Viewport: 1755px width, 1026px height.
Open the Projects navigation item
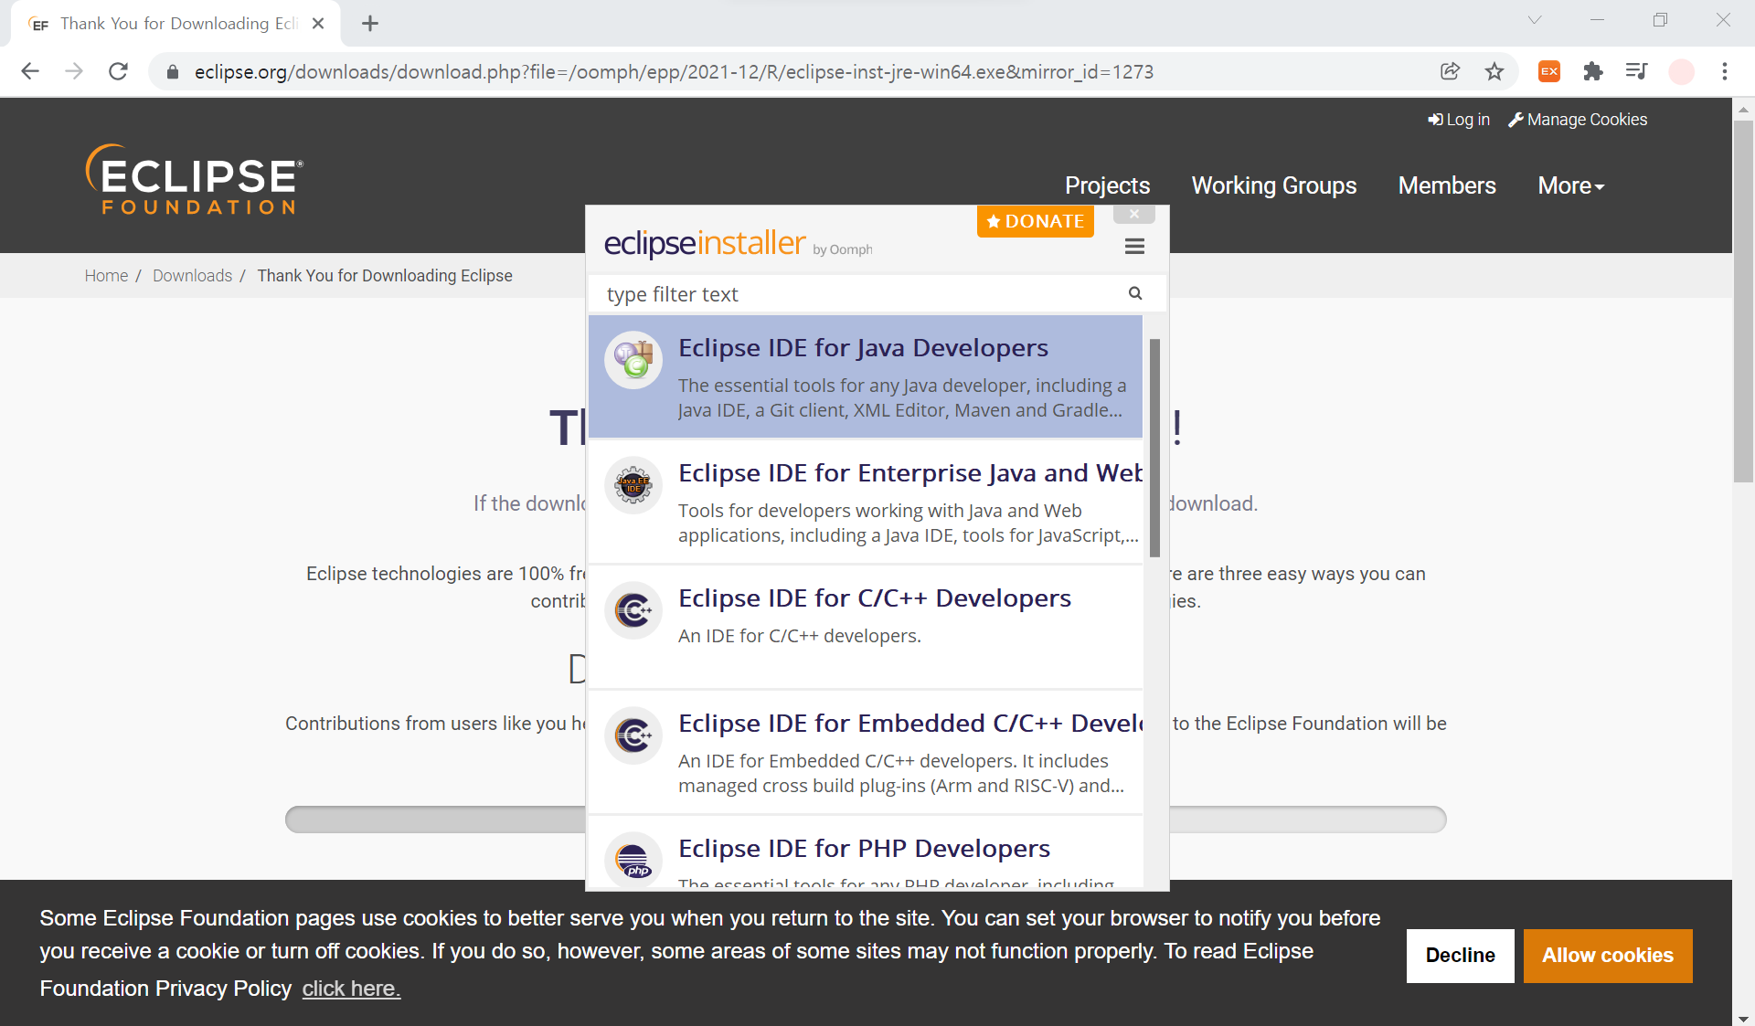(1107, 185)
